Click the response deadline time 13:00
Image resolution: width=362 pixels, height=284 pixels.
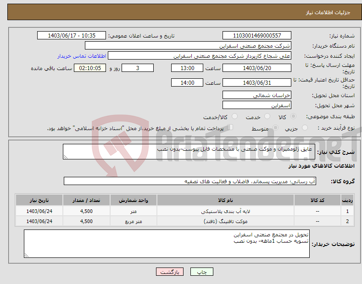pyautogui.click(x=187, y=68)
